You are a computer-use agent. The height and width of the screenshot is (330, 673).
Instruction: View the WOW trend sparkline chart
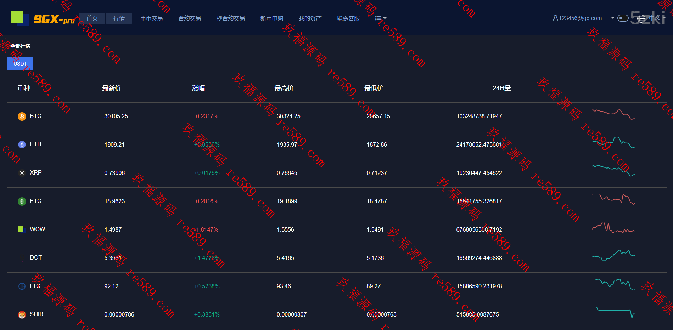613,227
